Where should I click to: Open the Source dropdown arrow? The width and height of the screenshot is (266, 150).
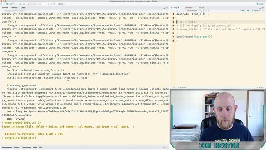260,11
